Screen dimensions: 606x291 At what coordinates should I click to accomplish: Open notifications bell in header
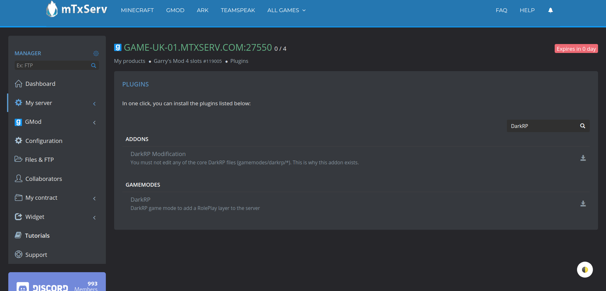coord(550,10)
